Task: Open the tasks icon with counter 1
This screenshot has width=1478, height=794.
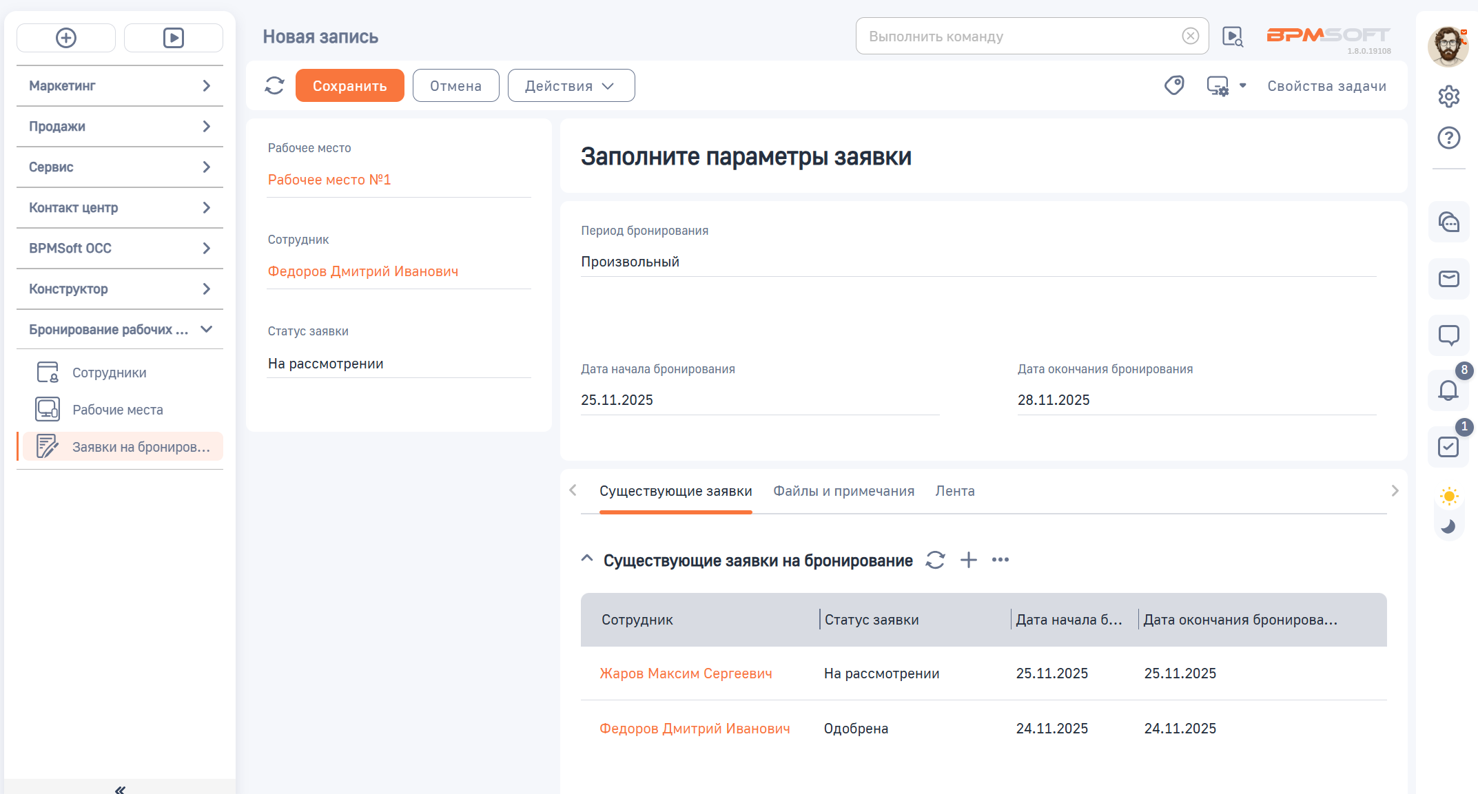Action: tap(1448, 447)
